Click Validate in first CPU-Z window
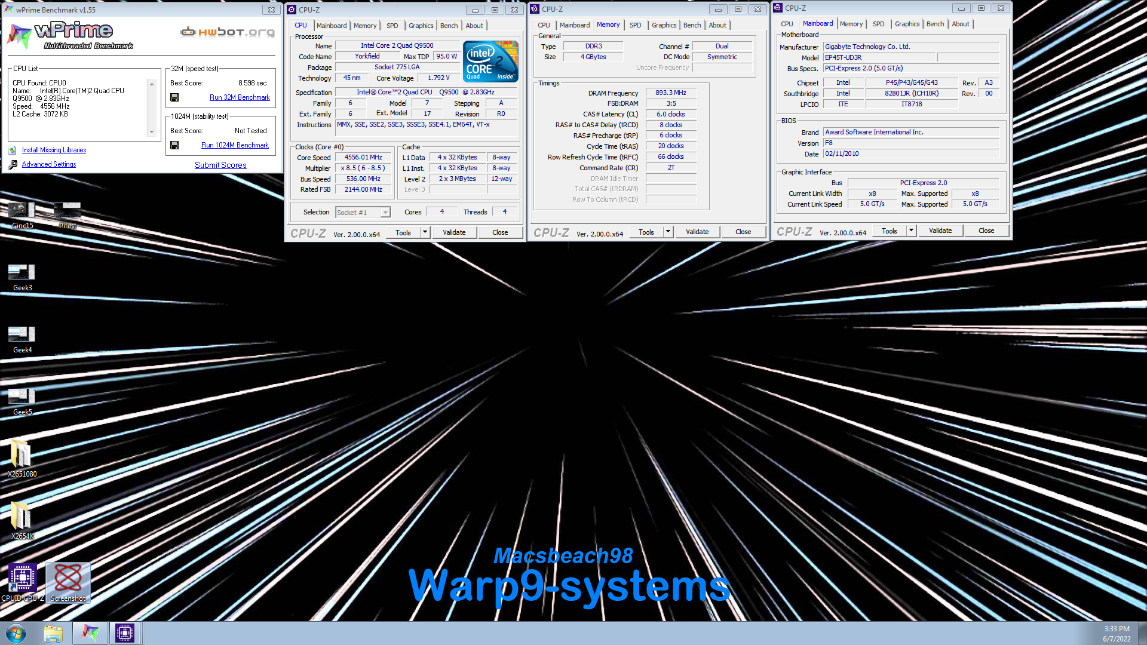The image size is (1147, 645). coord(454,232)
